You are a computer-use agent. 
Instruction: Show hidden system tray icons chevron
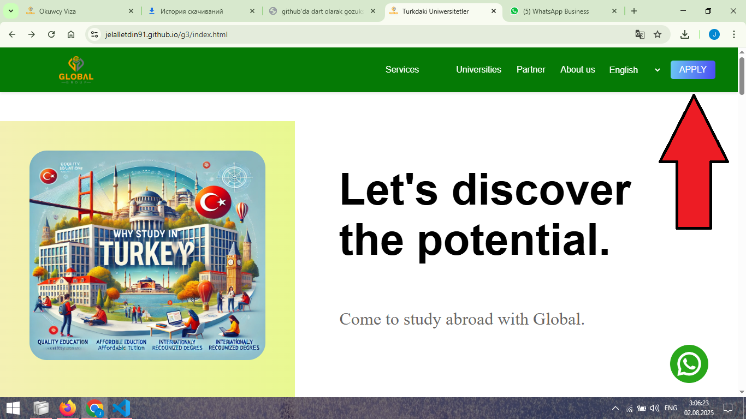(x=615, y=408)
